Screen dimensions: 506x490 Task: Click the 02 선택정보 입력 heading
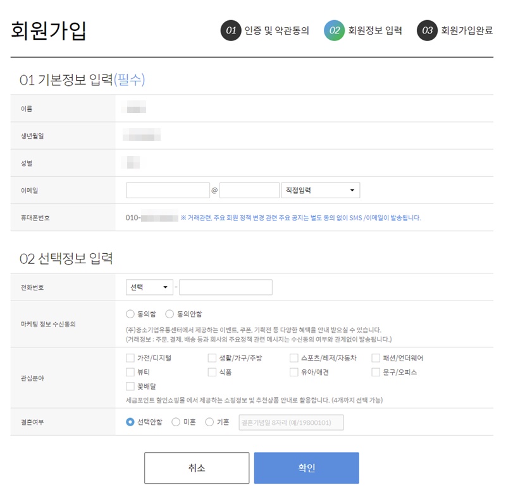click(x=66, y=259)
